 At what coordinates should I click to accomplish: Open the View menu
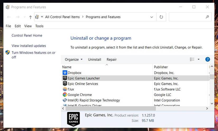[28, 26]
